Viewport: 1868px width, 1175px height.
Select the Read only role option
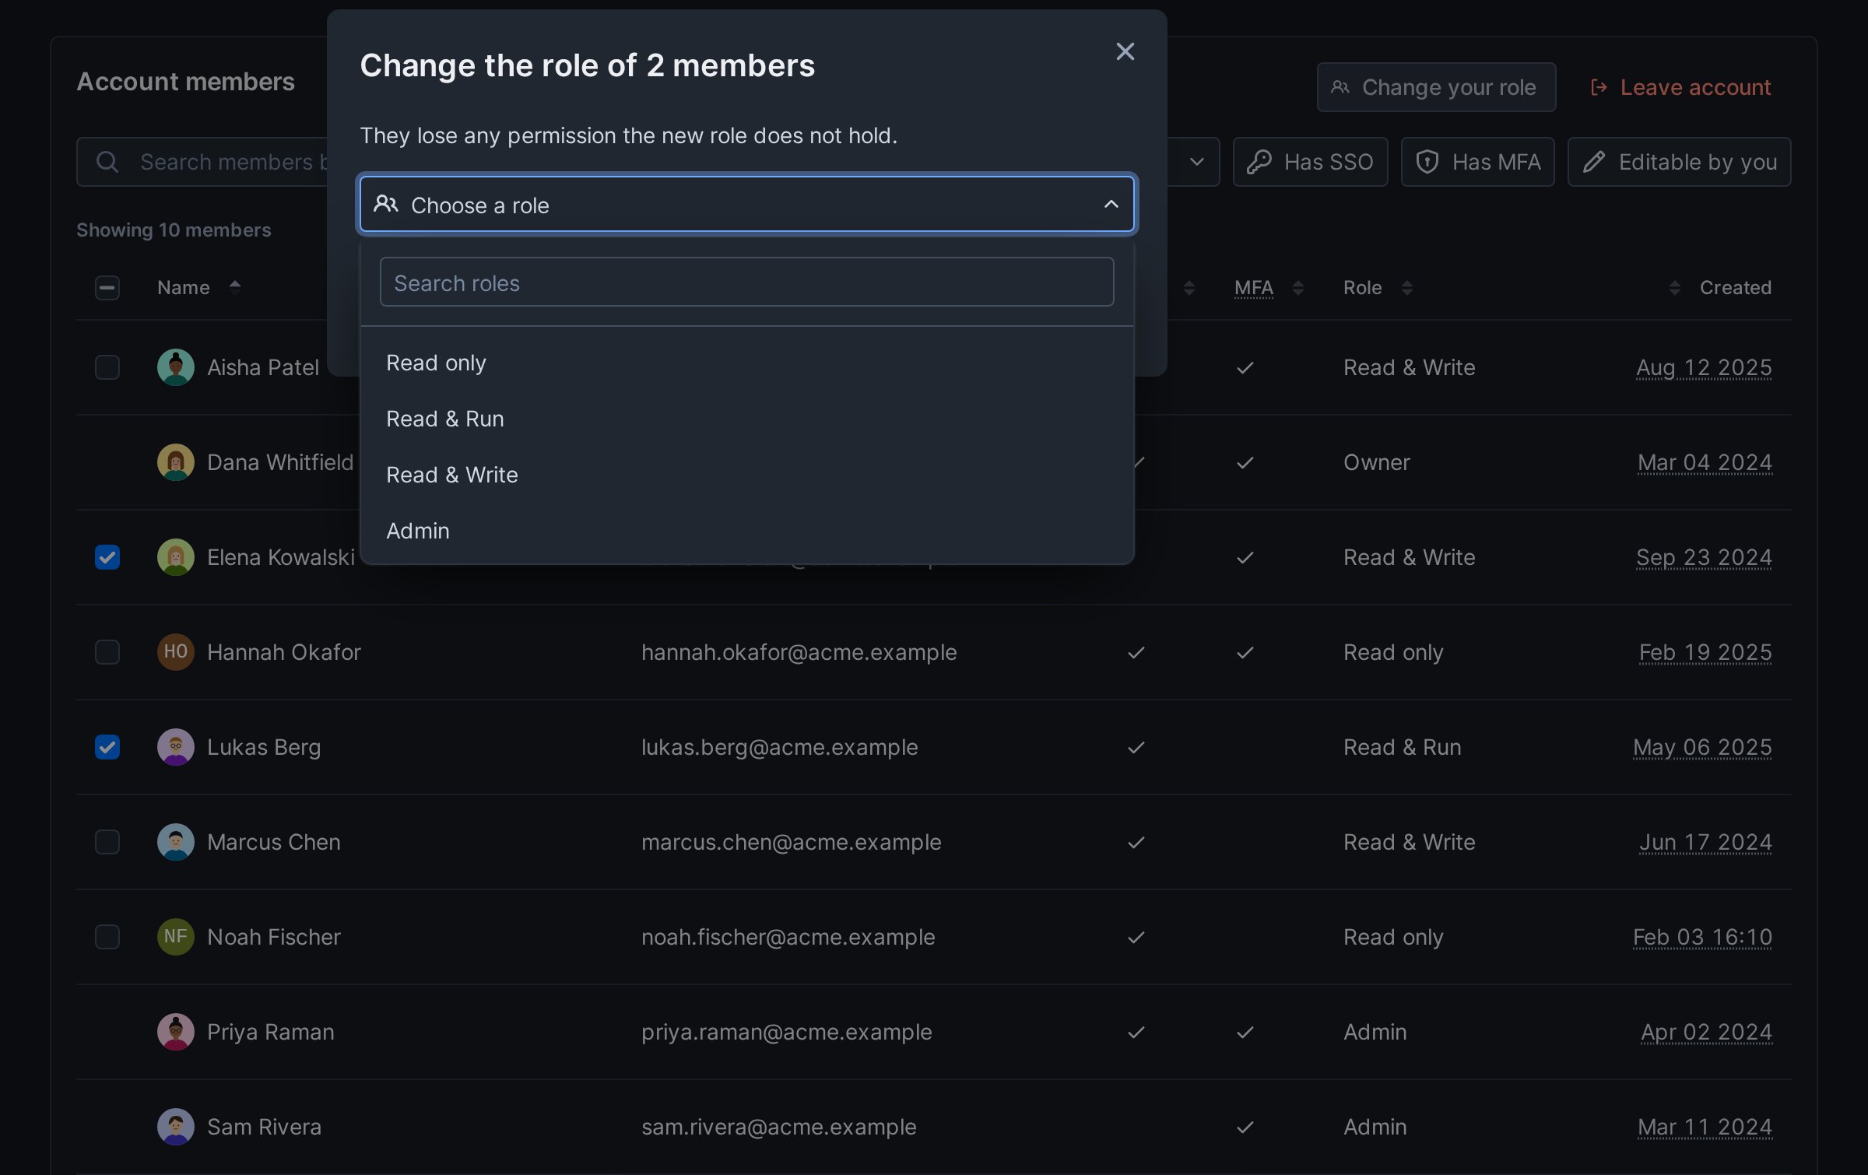pos(746,363)
